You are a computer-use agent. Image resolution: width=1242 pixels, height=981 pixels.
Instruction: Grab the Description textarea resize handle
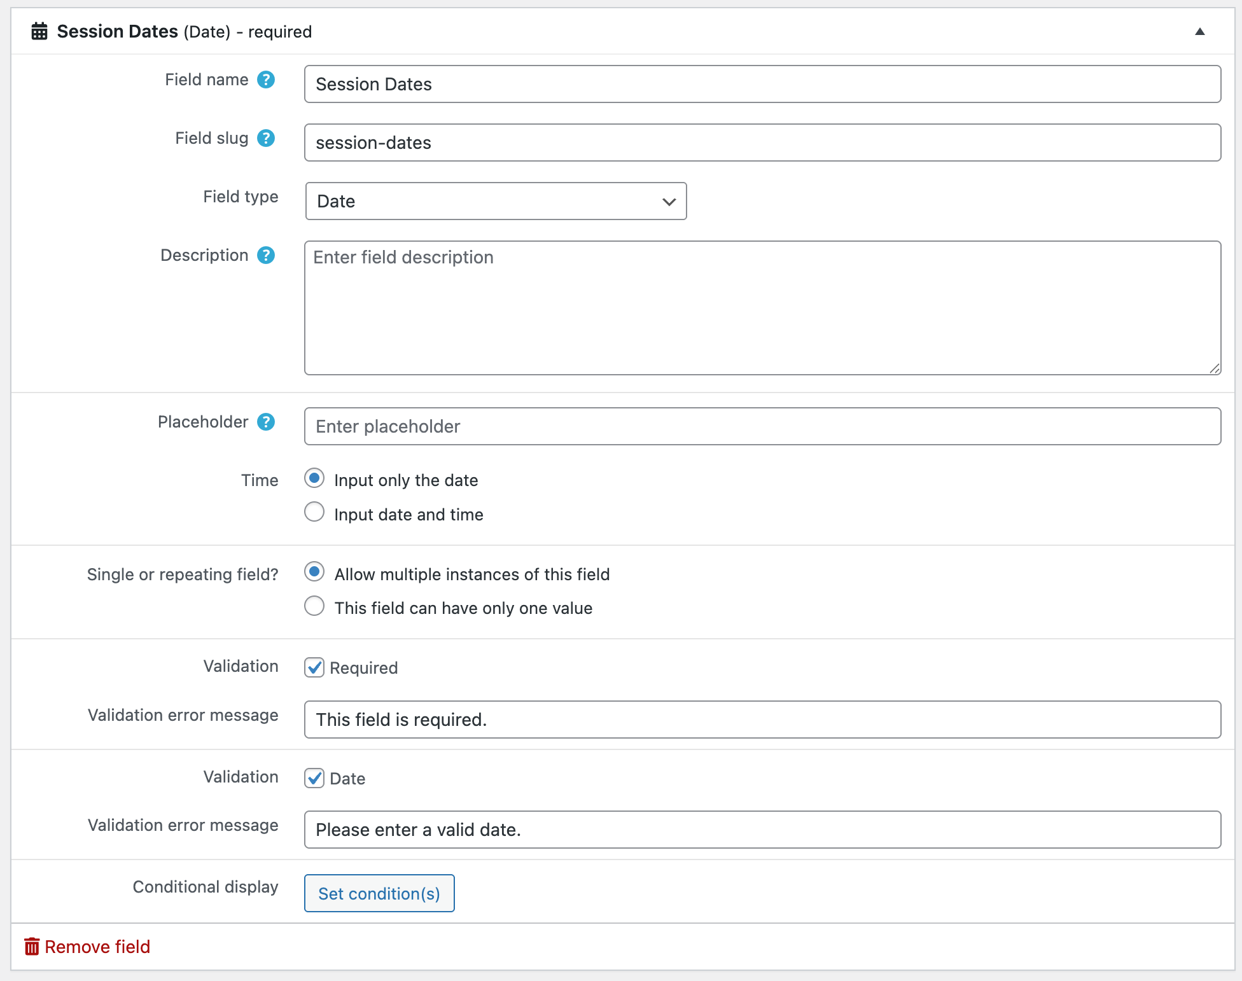[x=1214, y=368]
